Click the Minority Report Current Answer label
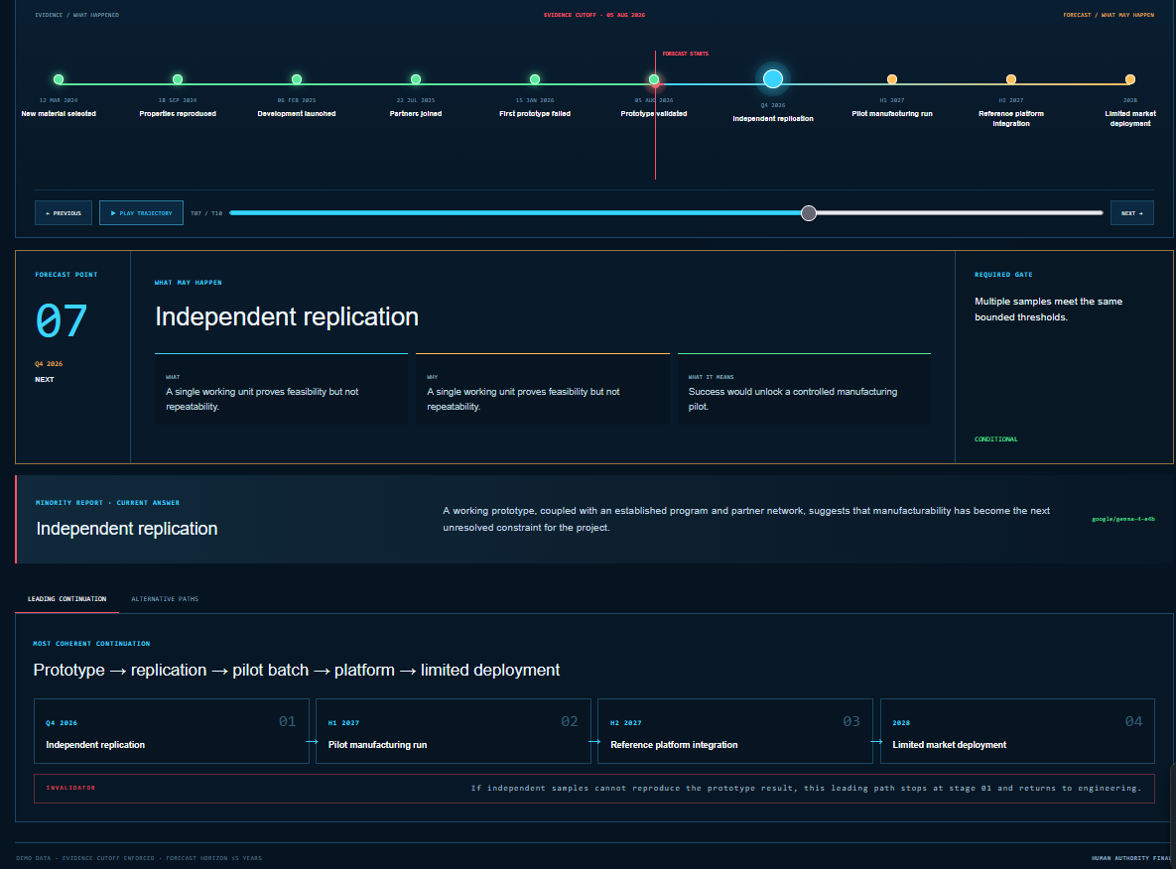This screenshot has height=869, width=1176. [107, 502]
